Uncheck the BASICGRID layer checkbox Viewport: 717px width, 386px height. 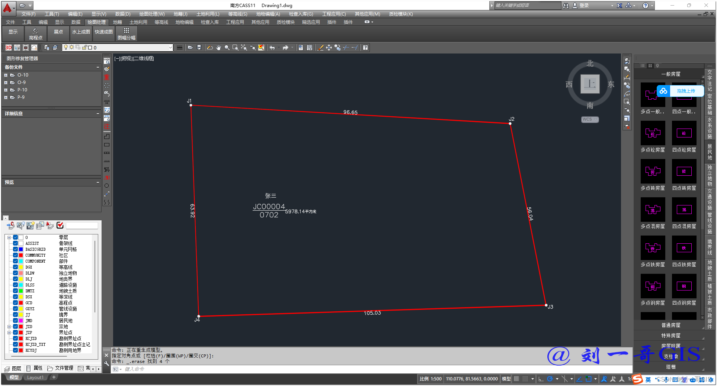click(16, 249)
